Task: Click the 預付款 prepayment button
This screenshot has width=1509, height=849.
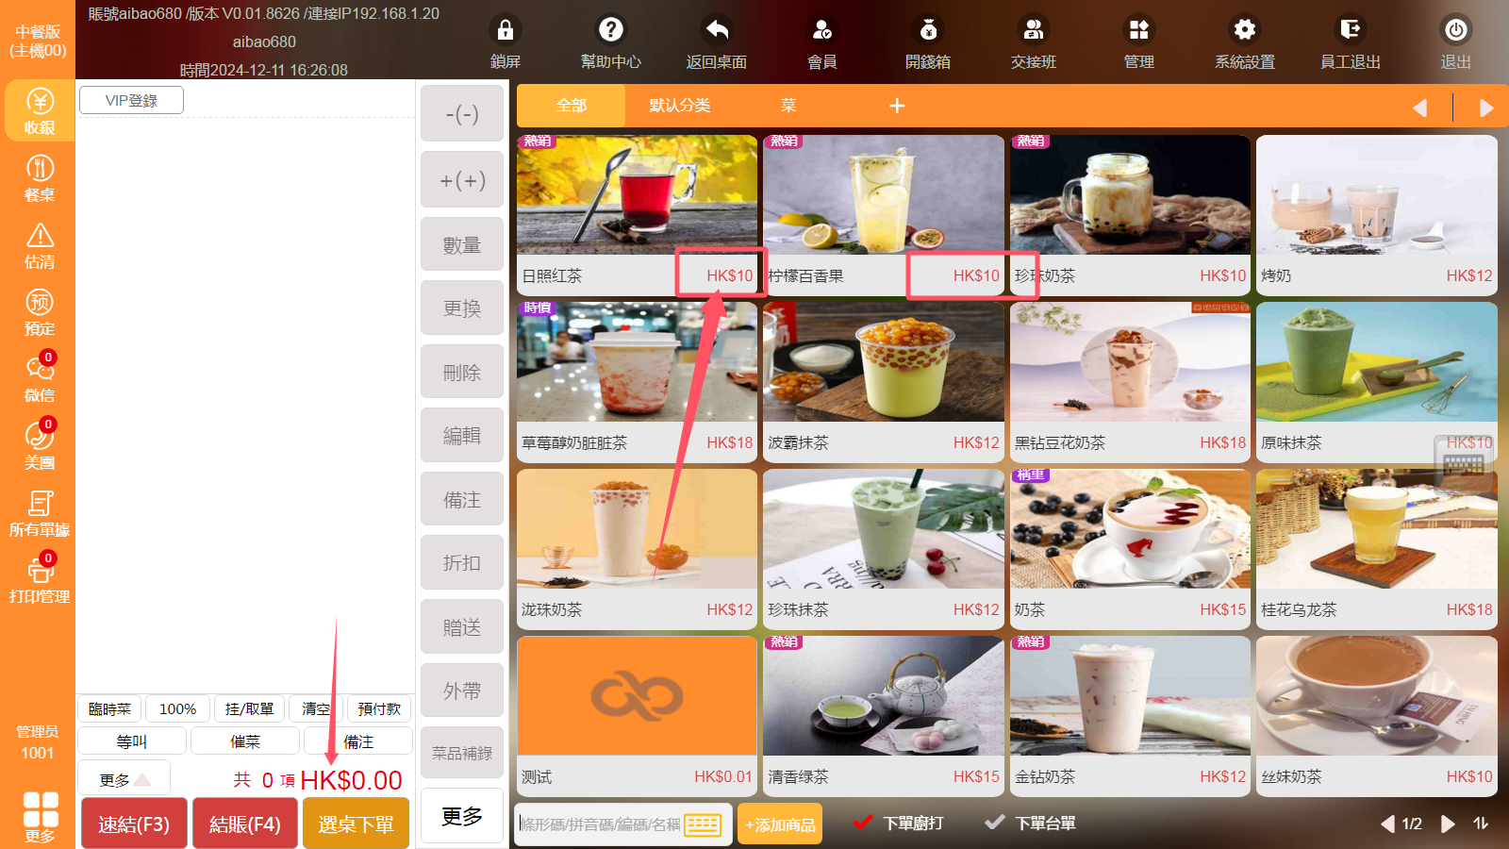Action: (x=380, y=708)
